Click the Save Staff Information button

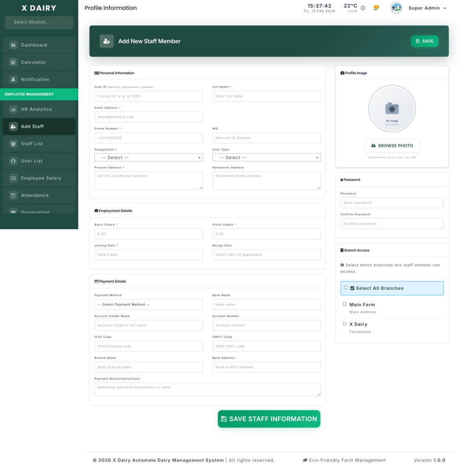tap(269, 419)
